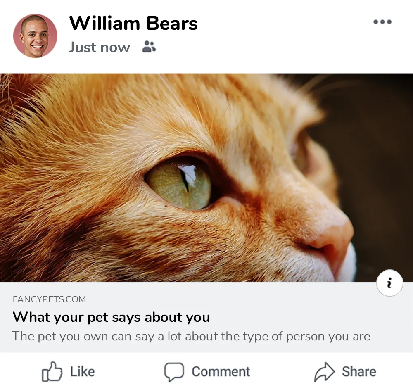This screenshot has width=413, height=392.
Task: Open the three-dot post options menu
Action: pos(382,22)
